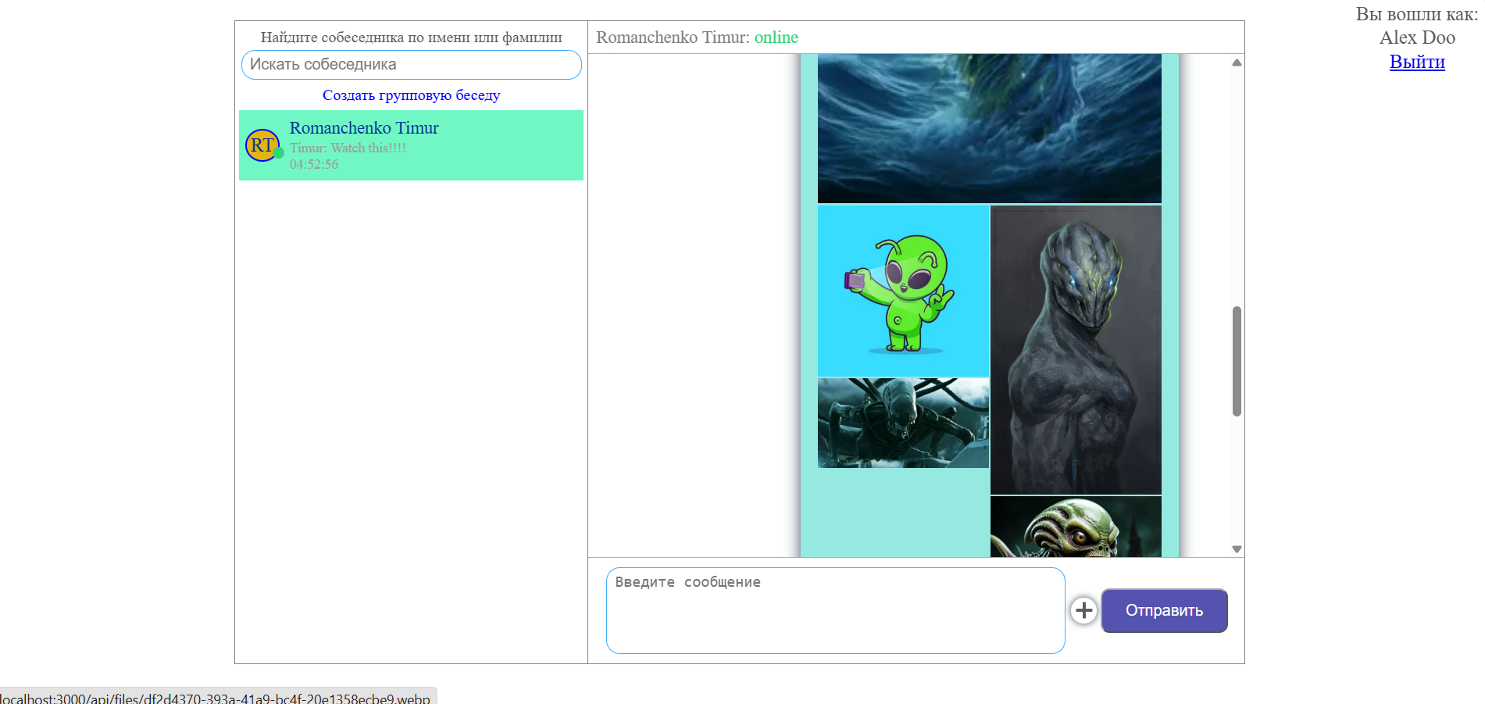
Task: Click the Отправить send button
Action: point(1164,610)
